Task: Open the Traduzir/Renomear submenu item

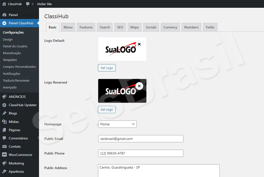Action: [16, 80]
